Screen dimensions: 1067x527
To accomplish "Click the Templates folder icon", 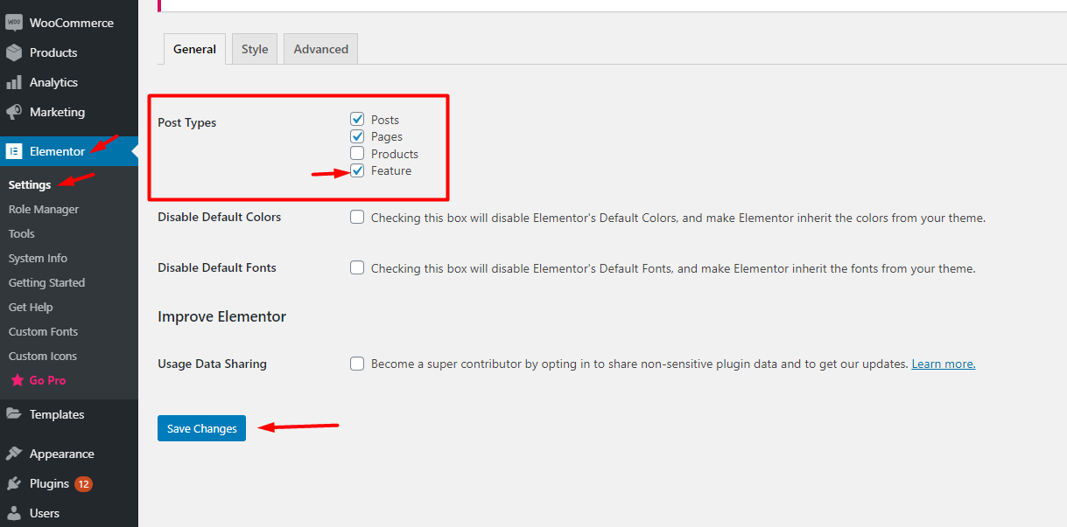I will coord(14,414).
